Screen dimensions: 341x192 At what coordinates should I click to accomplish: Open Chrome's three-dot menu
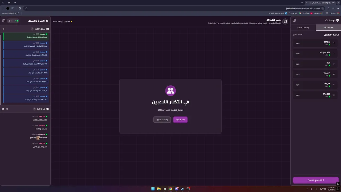(3, 8)
